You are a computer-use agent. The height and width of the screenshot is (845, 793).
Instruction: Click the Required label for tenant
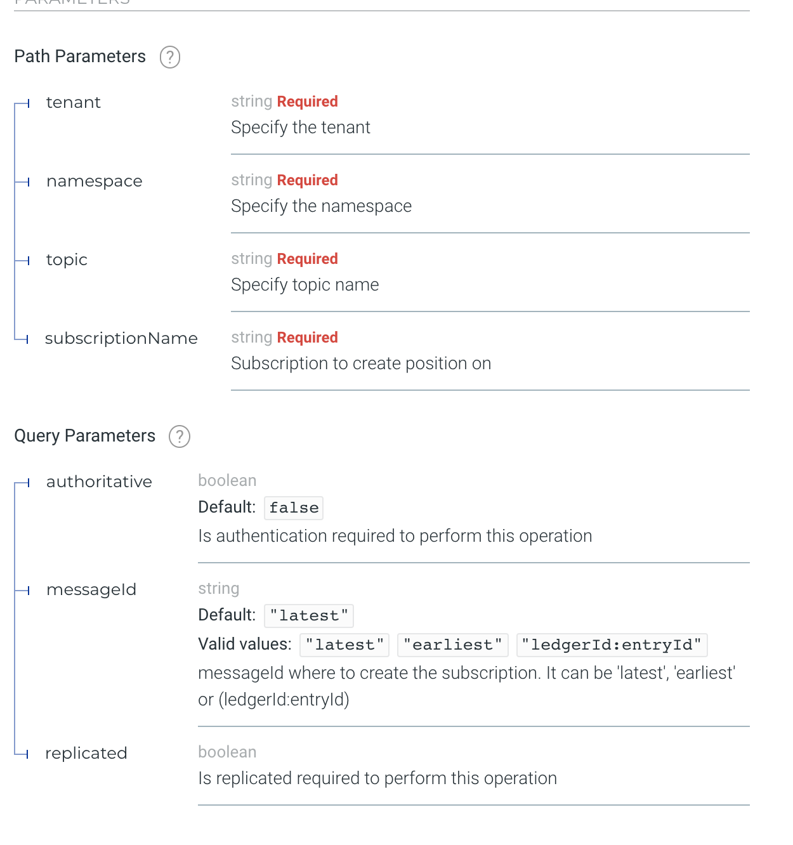tap(307, 102)
